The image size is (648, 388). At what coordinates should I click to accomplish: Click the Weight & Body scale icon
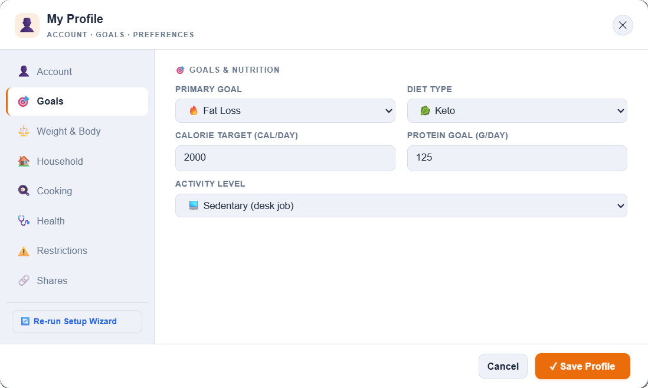[x=24, y=131]
